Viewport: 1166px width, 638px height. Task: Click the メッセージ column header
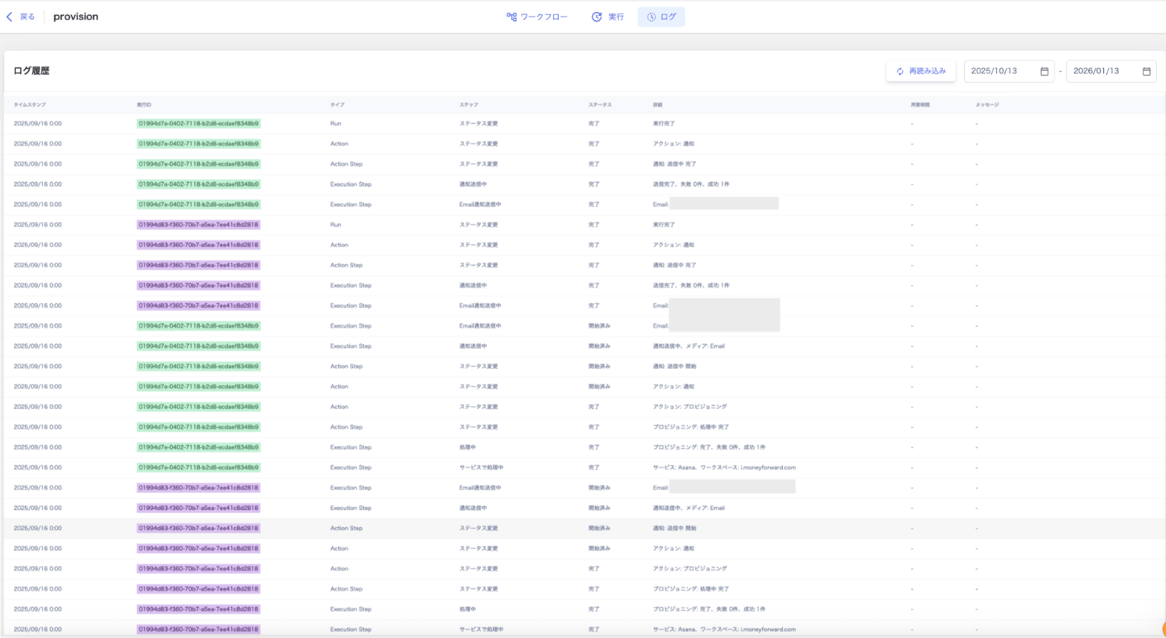[988, 105]
